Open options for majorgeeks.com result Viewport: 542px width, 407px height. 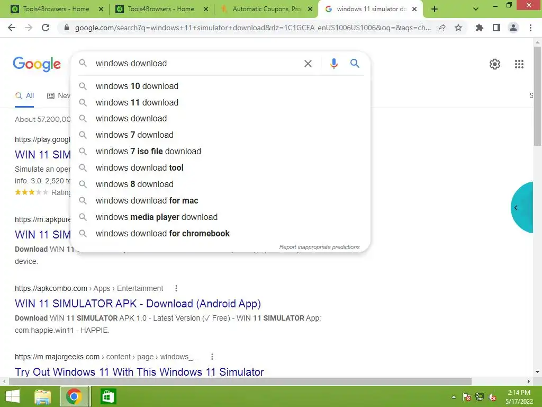pos(212,357)
